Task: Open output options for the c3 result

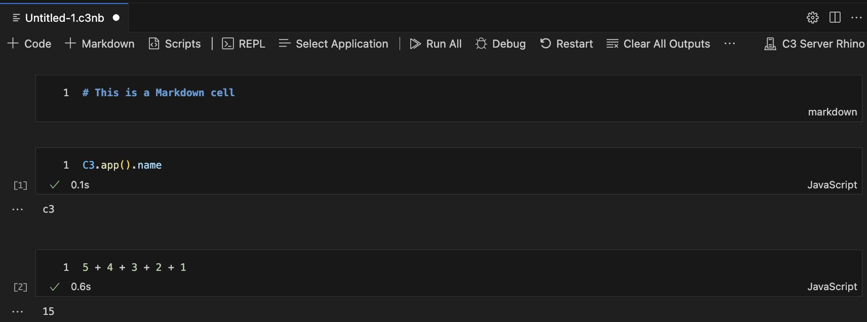Action: [x=18, y=209]
